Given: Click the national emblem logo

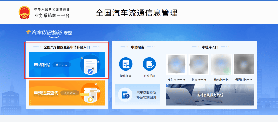Looking at the screenshot, I should pyautogui.click(x=24, y=12).
